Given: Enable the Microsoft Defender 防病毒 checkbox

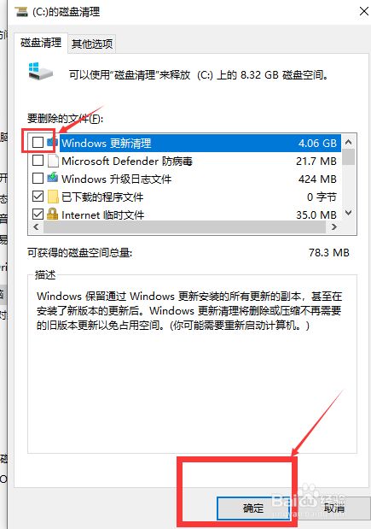Looking at the screenshot, I should [38, 161].
